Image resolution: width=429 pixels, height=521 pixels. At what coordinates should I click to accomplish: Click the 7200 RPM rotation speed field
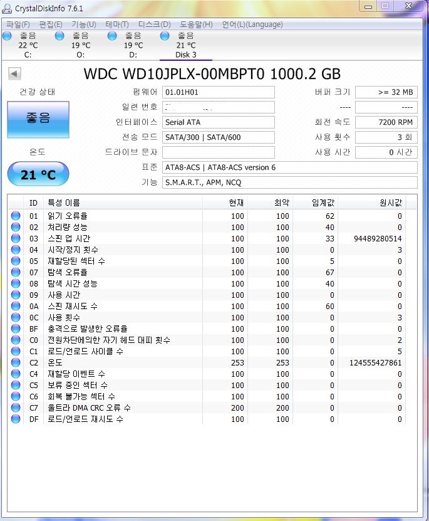(x=386, y=122)
